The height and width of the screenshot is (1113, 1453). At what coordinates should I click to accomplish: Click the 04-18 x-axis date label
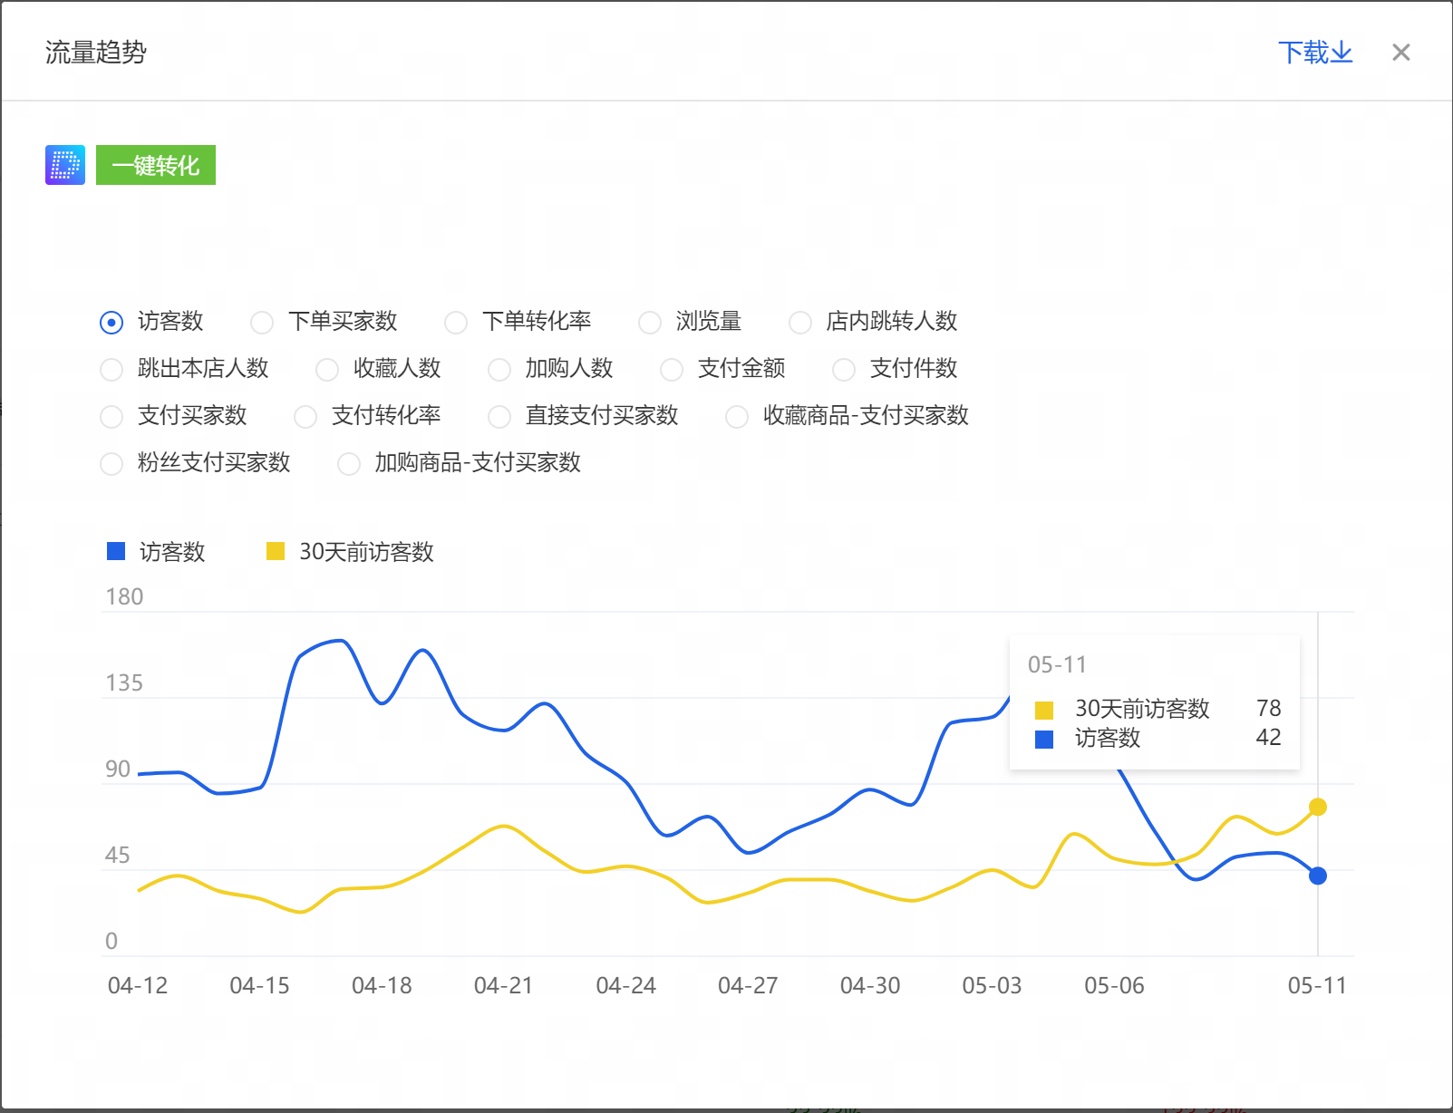click(x=382, y=985)
